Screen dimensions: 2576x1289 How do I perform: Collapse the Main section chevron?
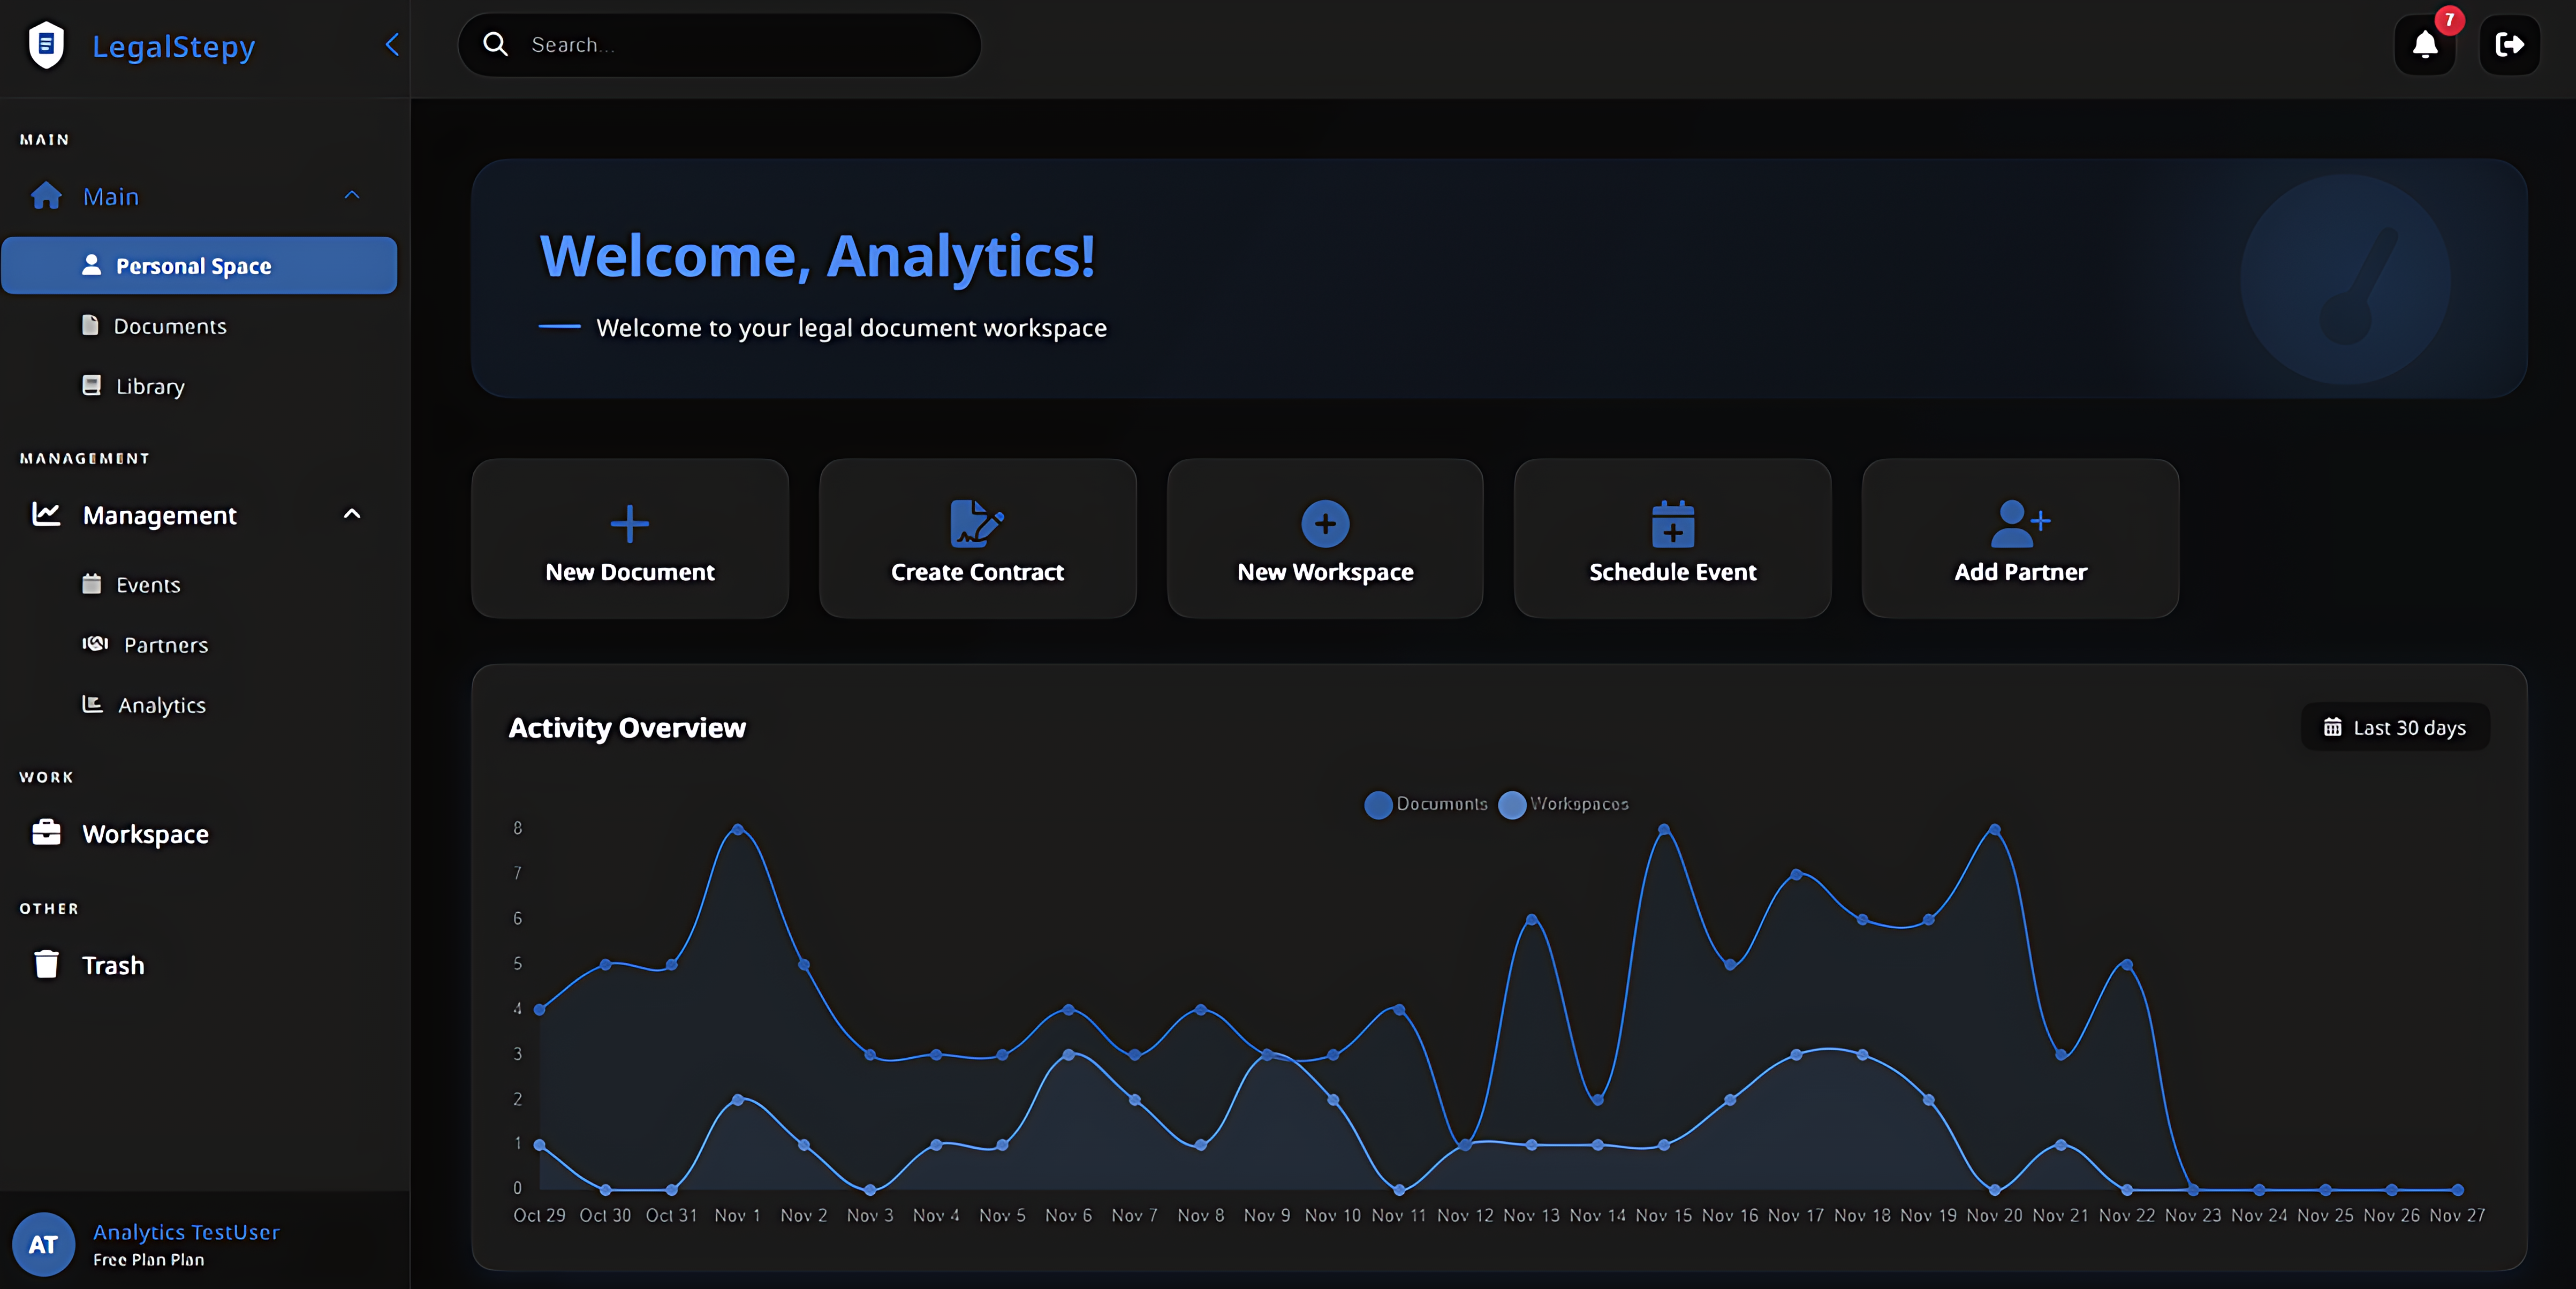pos(352,195)
